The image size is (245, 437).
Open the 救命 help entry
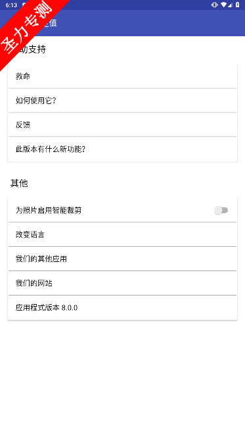tap(122, 76)
